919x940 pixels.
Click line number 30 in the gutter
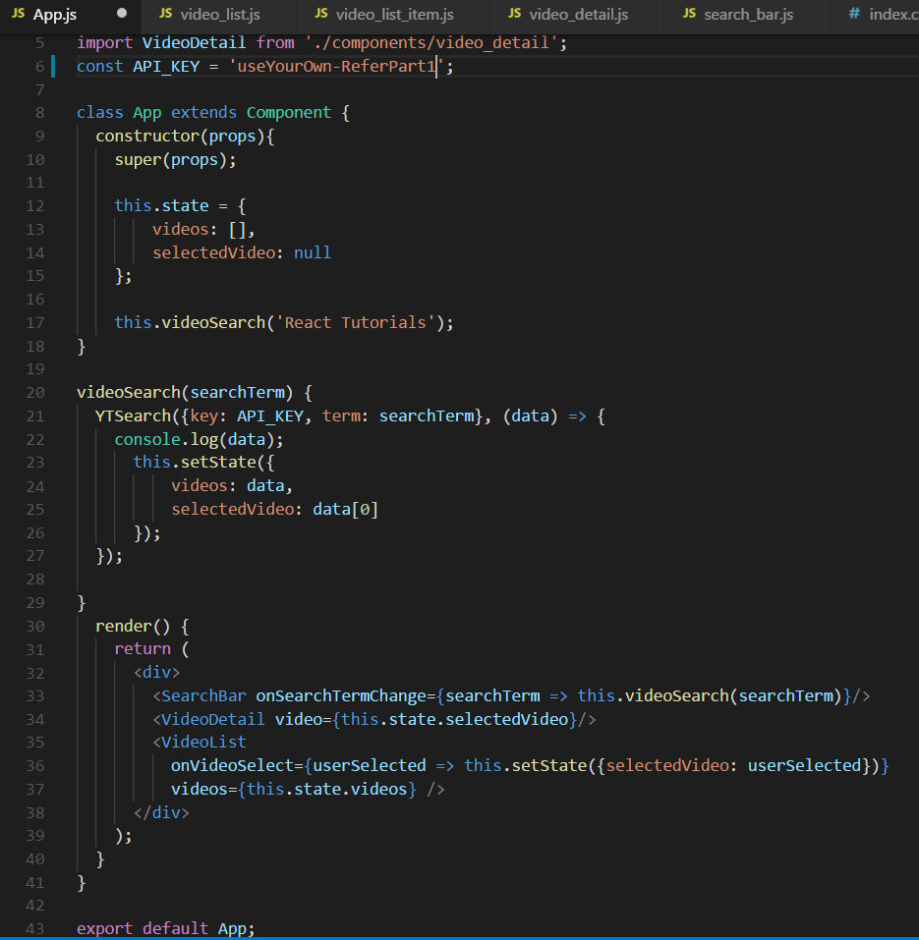35,627
